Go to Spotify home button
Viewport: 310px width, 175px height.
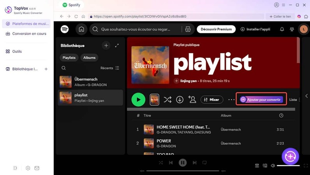click(x=81, y=29)
